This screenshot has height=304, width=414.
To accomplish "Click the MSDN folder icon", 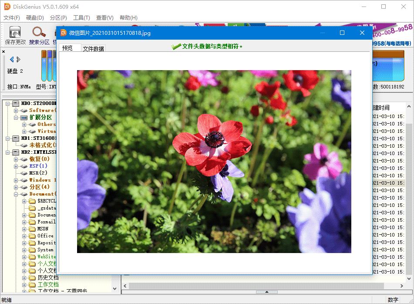I will 32,229.
